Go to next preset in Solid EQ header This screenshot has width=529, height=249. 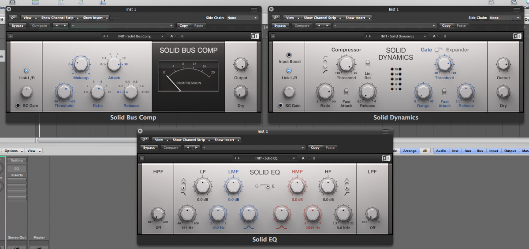coord(239,158)
